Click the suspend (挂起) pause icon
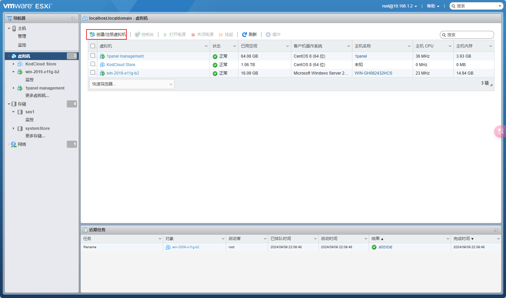 [x=221, y=35]
